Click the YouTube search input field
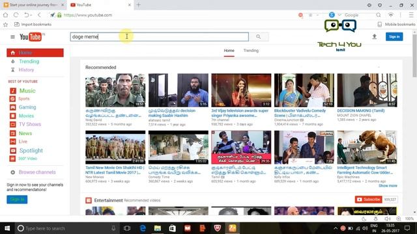The width and height of the screenshot is (417, 234). coord(159,36)
